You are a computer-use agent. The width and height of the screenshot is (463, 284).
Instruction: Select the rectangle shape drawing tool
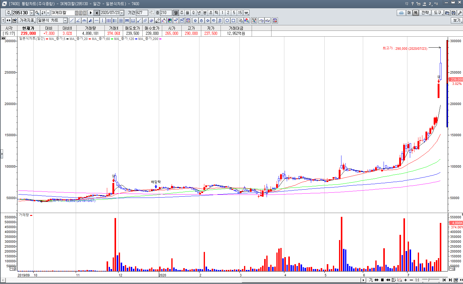point(233,20)
